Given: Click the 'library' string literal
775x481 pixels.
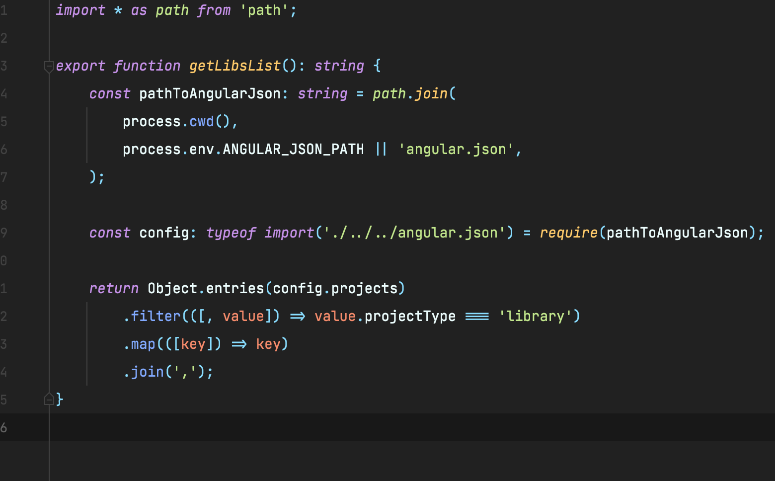Looking at the screenshot, I should (535, 317).
